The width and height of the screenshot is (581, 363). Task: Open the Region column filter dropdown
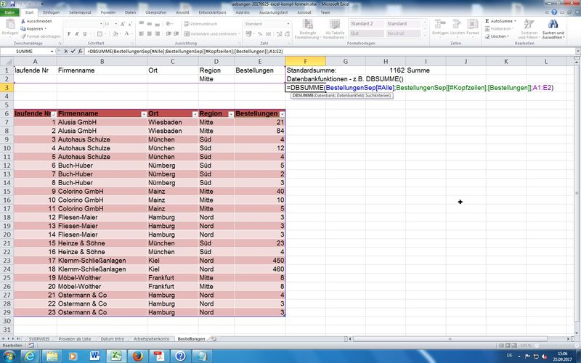[x=229, y=115]
